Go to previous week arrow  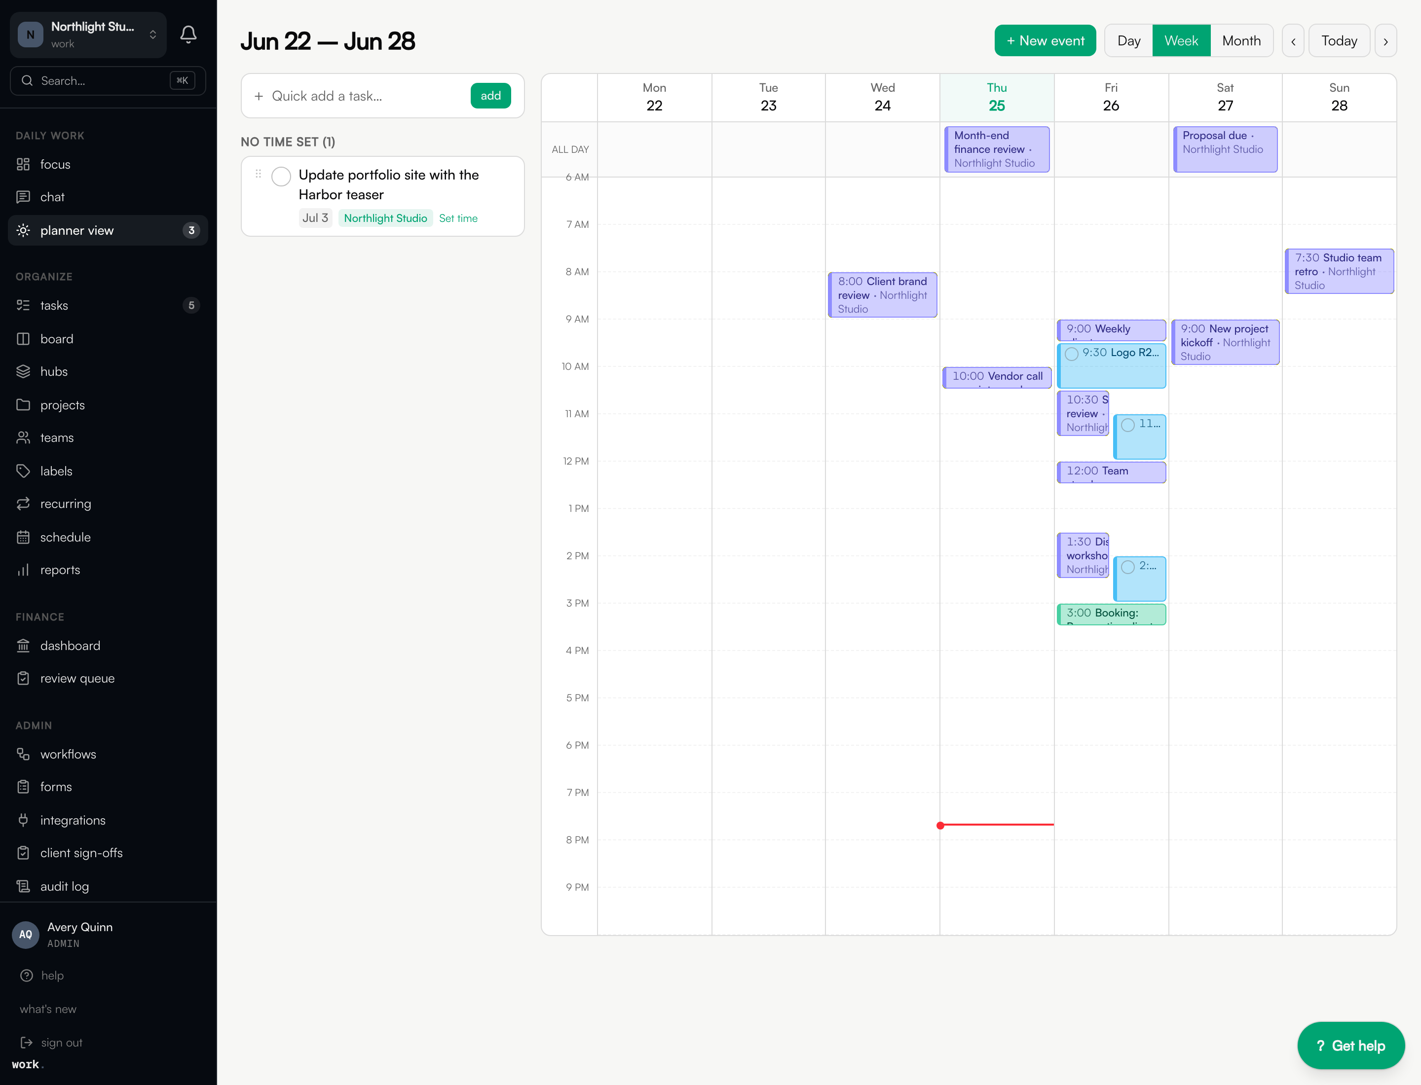pos(1293,40)
